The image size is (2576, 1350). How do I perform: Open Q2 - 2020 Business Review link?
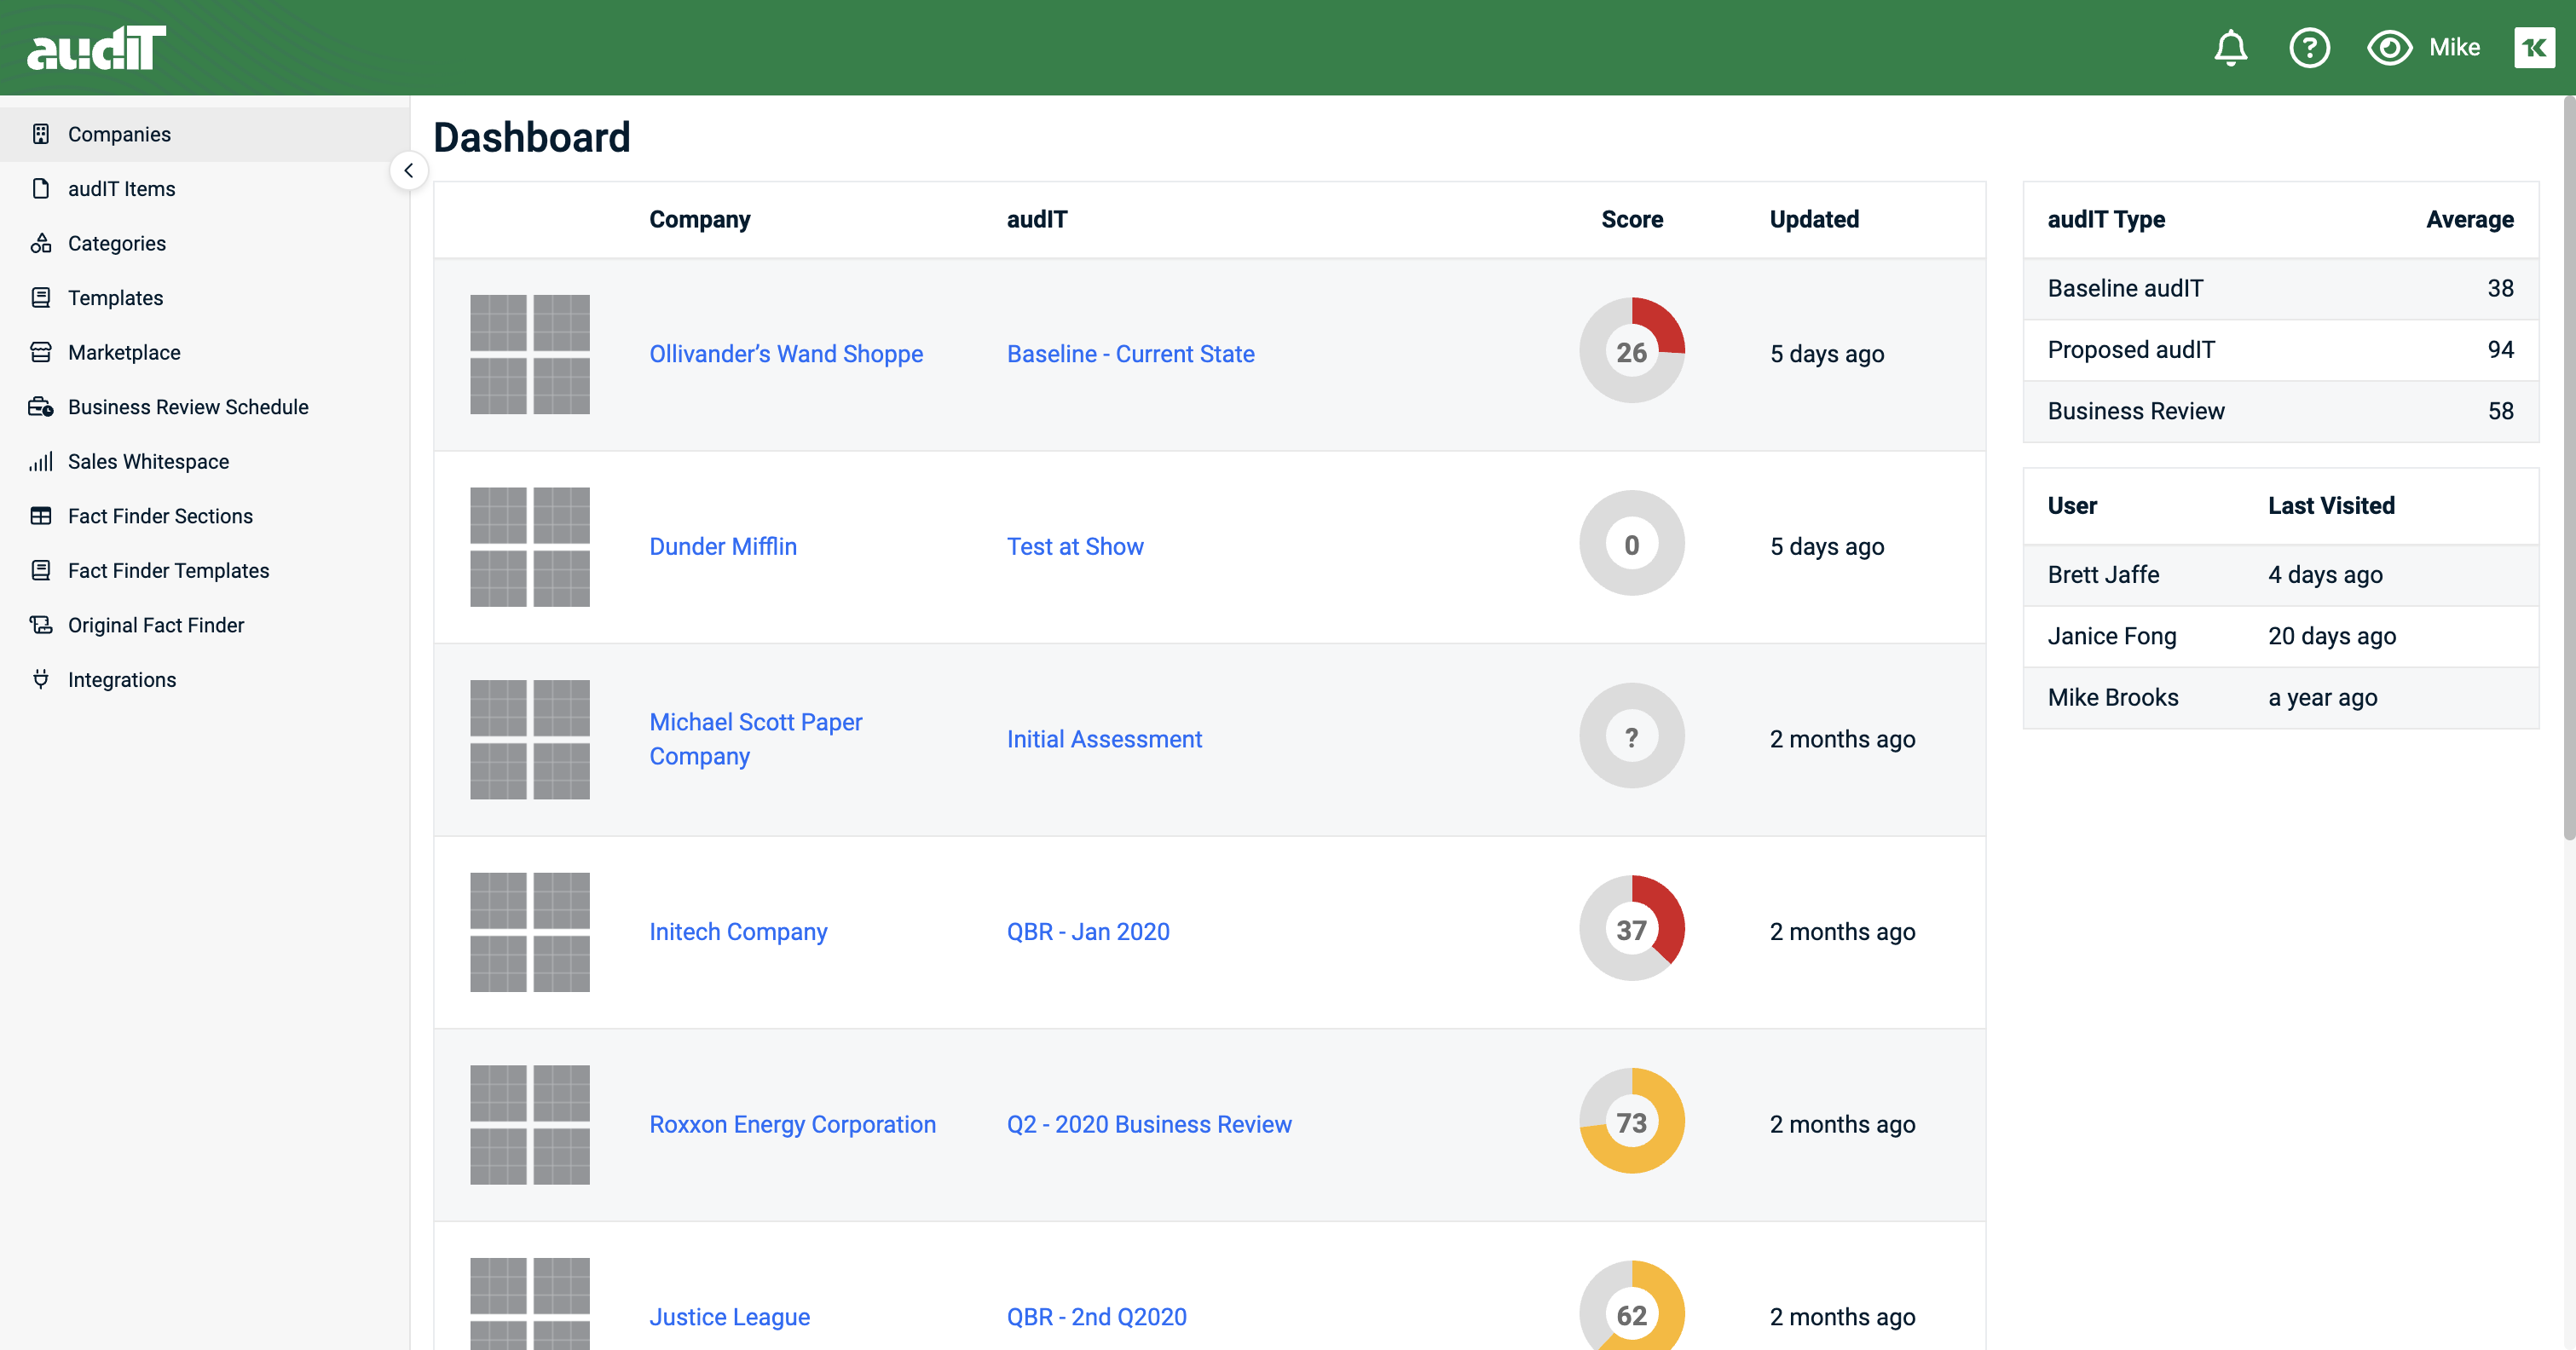click(1149, 1124)
